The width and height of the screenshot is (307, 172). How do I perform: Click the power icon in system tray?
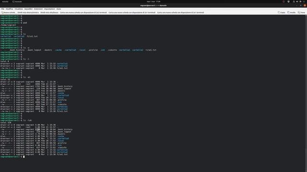304,1
